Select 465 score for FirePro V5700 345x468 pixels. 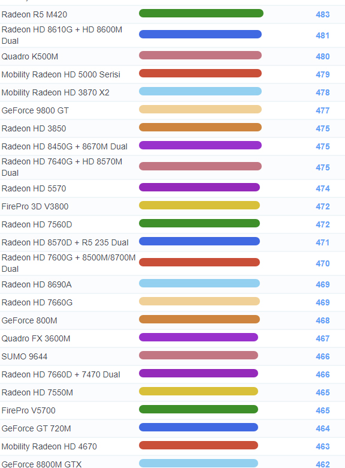tap(323, 410)
